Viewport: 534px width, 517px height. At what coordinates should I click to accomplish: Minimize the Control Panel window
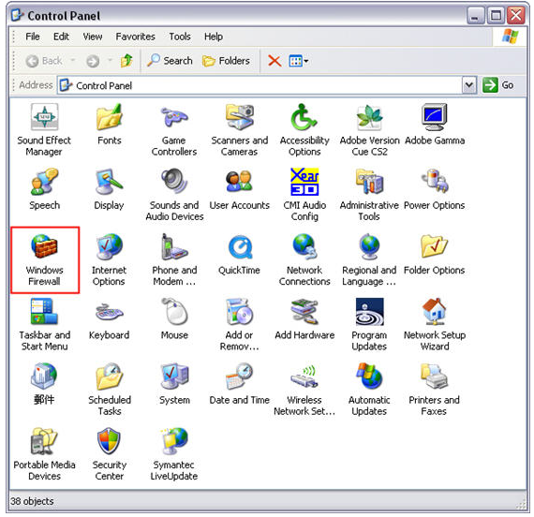click(475, 15)
